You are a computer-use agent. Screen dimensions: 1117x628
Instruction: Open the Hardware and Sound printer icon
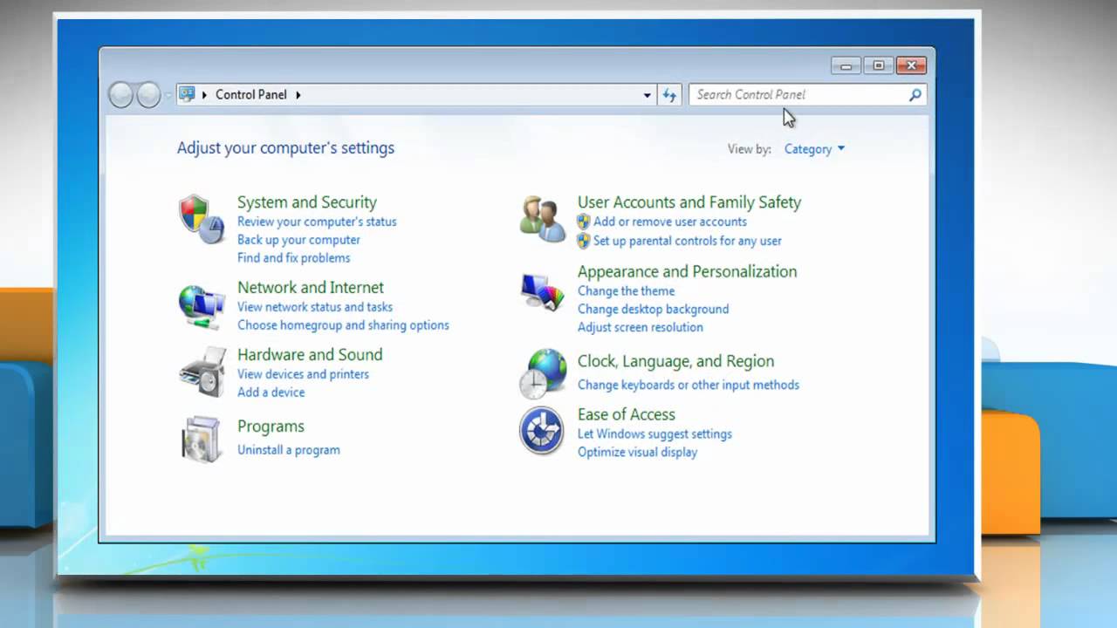pyautogui.click(x=202, y=372)
